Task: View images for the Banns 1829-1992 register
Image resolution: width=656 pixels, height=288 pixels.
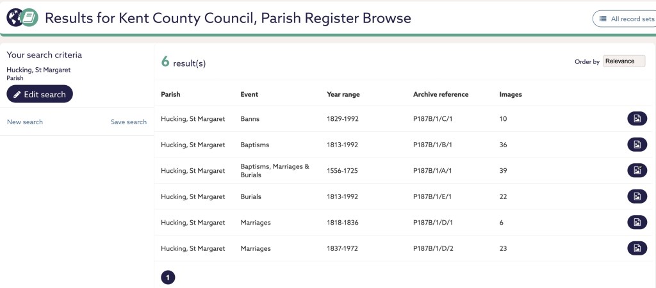Action: coord(637,118)
